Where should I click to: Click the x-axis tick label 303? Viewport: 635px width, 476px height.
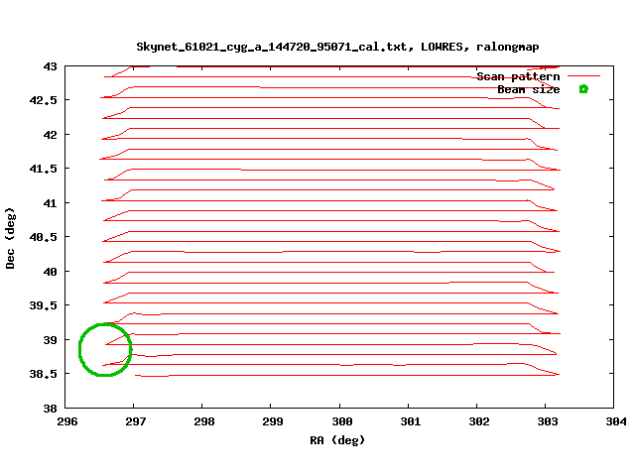(x=547, y=421)
